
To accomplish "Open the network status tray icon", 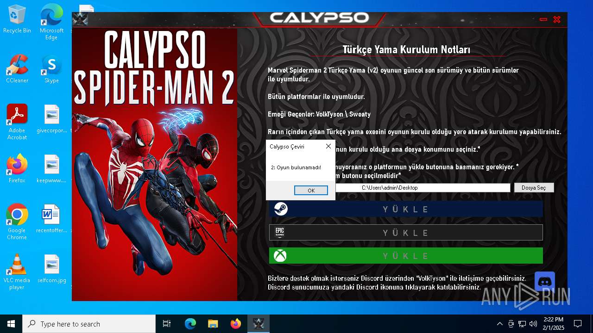I will pyautogui.click(x=522, y=324).
